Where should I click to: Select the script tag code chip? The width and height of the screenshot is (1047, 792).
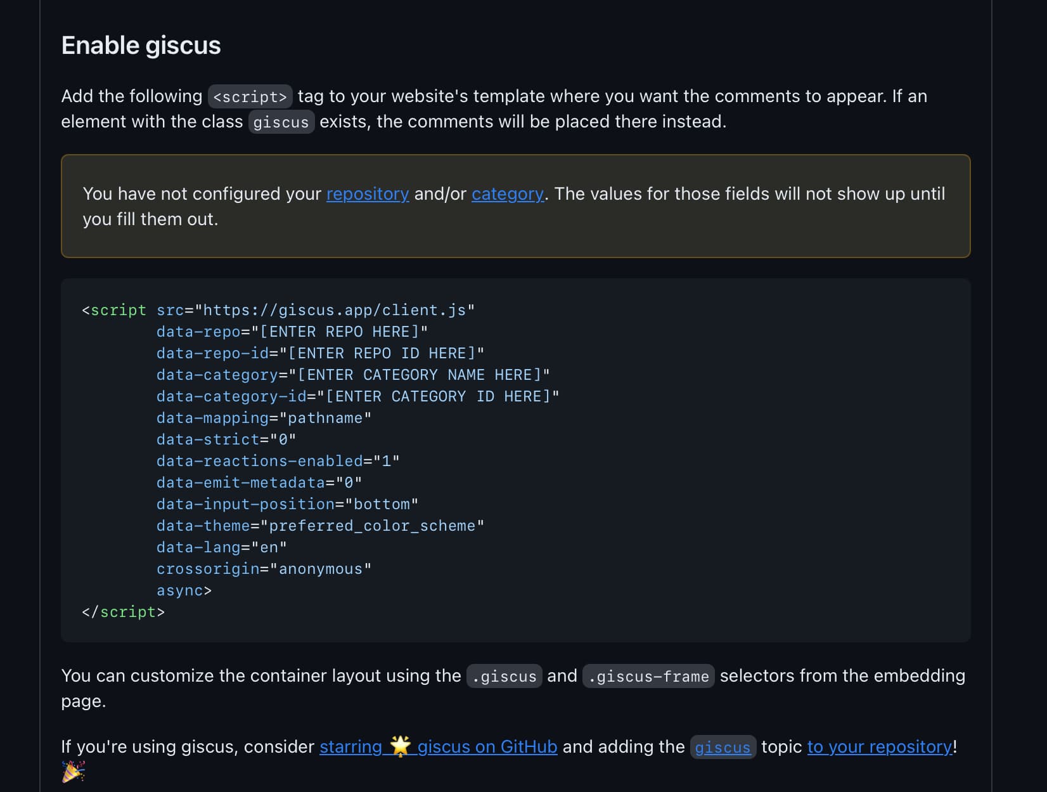[x=250, y=96]
